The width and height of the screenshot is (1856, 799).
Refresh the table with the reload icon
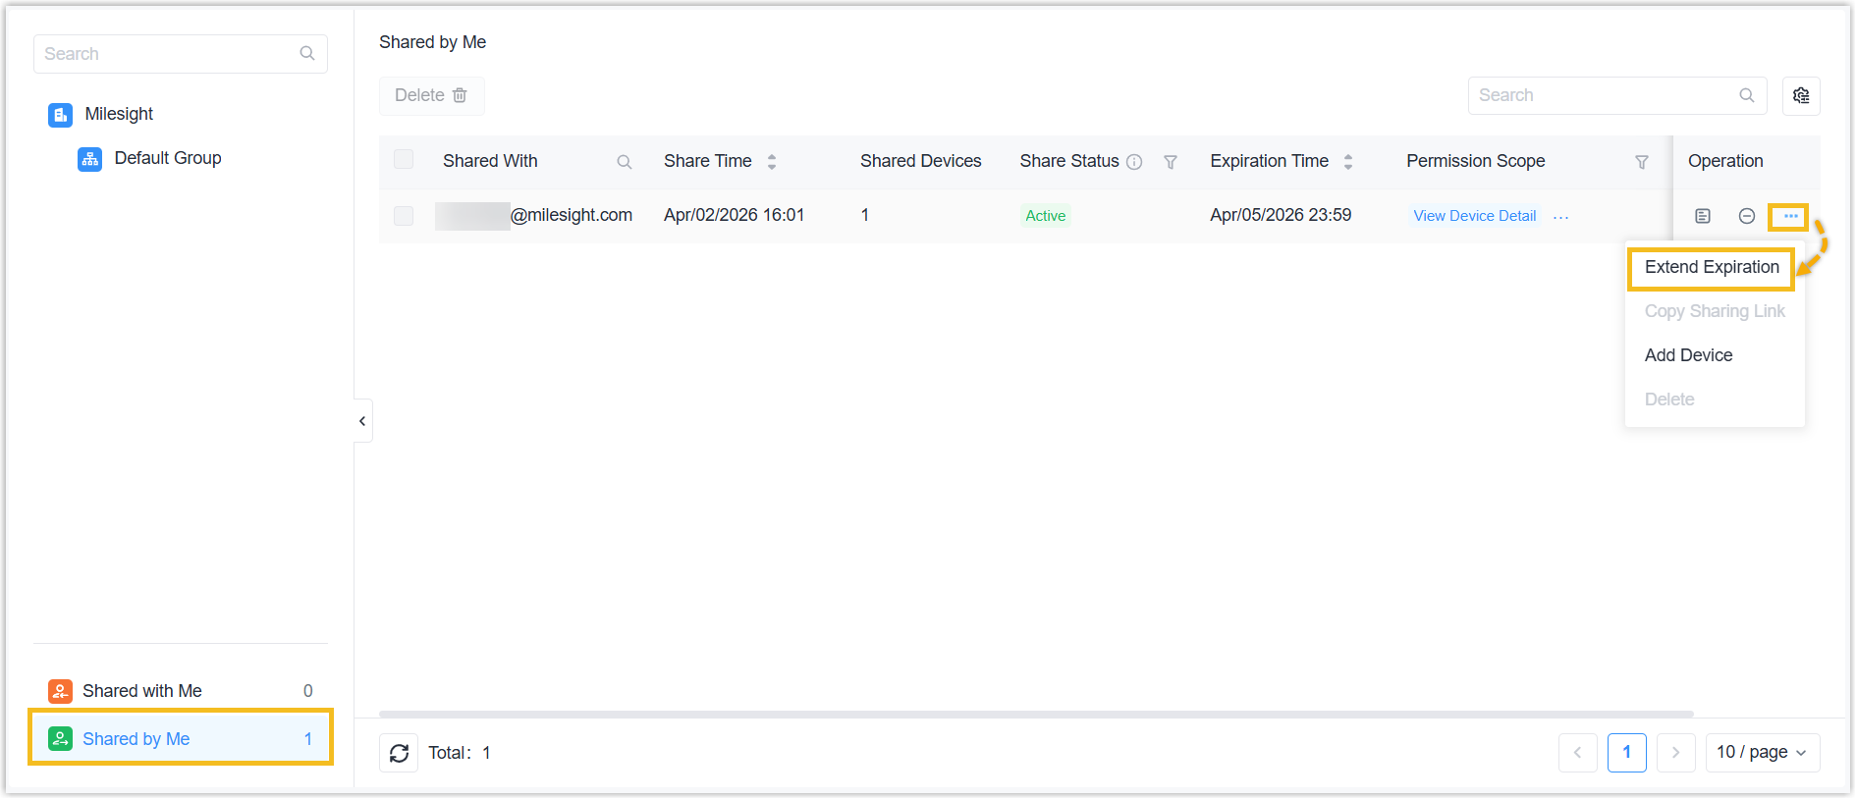399,753
